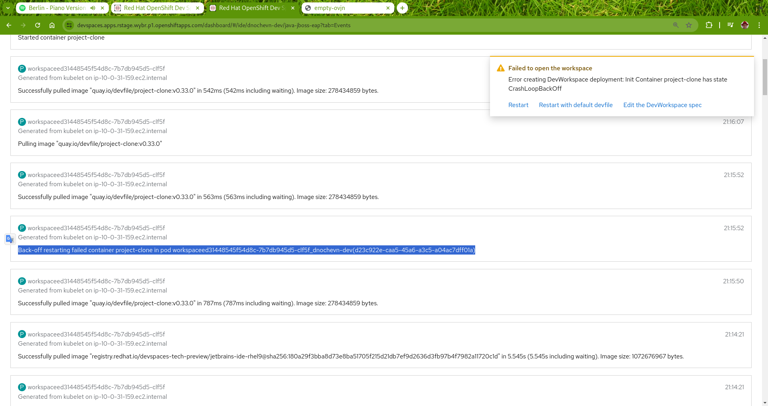Close the Berlin - Piano Version tab
The image size is (768, 406).
pyautogui.click(x=102, y=8)
